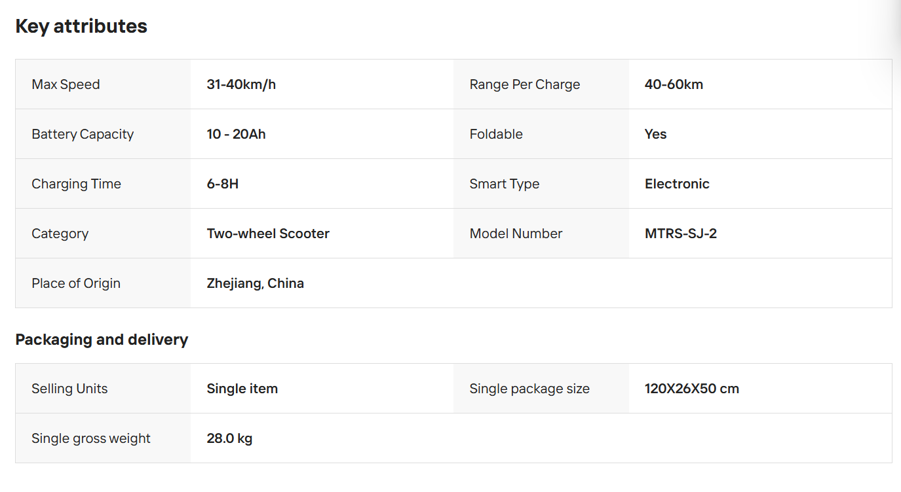Image resolution: width=901 pixels, height=492 pixels.
Task: Select the MTRS-SJ-2 model number
Action: click(x=681, y=234)
